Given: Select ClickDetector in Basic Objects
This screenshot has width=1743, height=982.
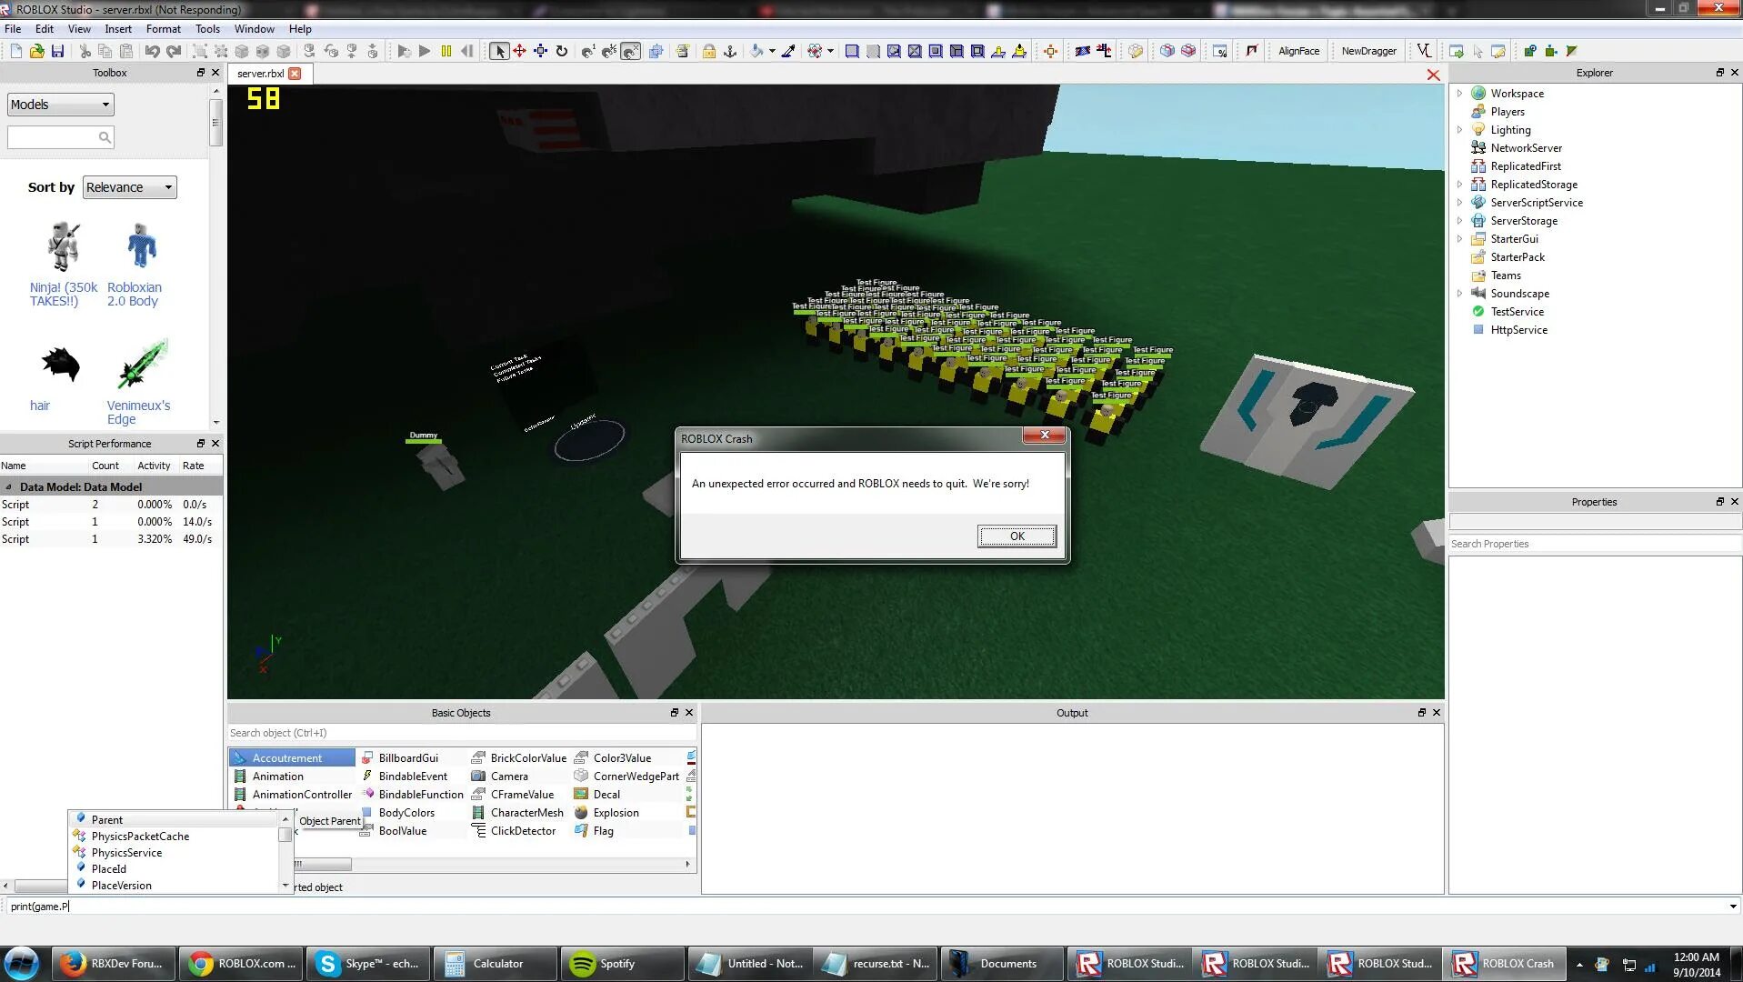Looking at the screenshot, I should [523, 831].
